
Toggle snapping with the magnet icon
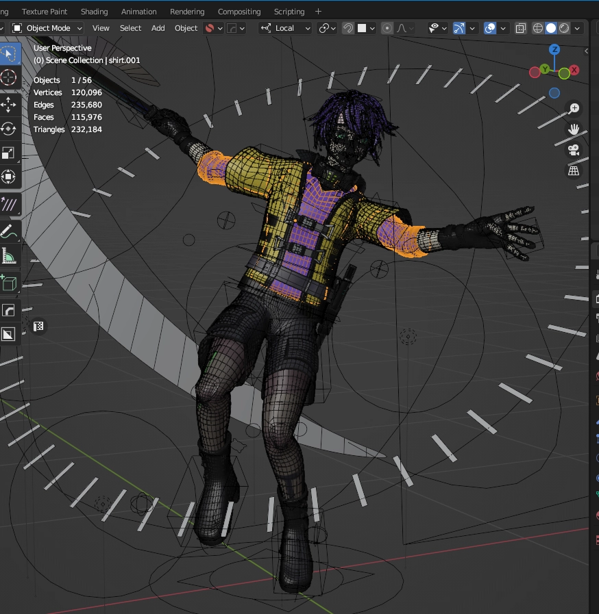(348, 28)
